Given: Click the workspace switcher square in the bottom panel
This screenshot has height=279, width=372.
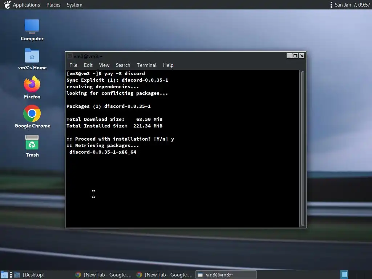Looking at the screenshot, I should tap(344, 275).
